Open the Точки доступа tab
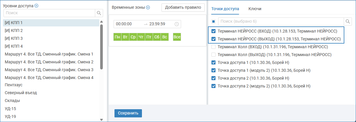356x122 pixels. [225, 9]
